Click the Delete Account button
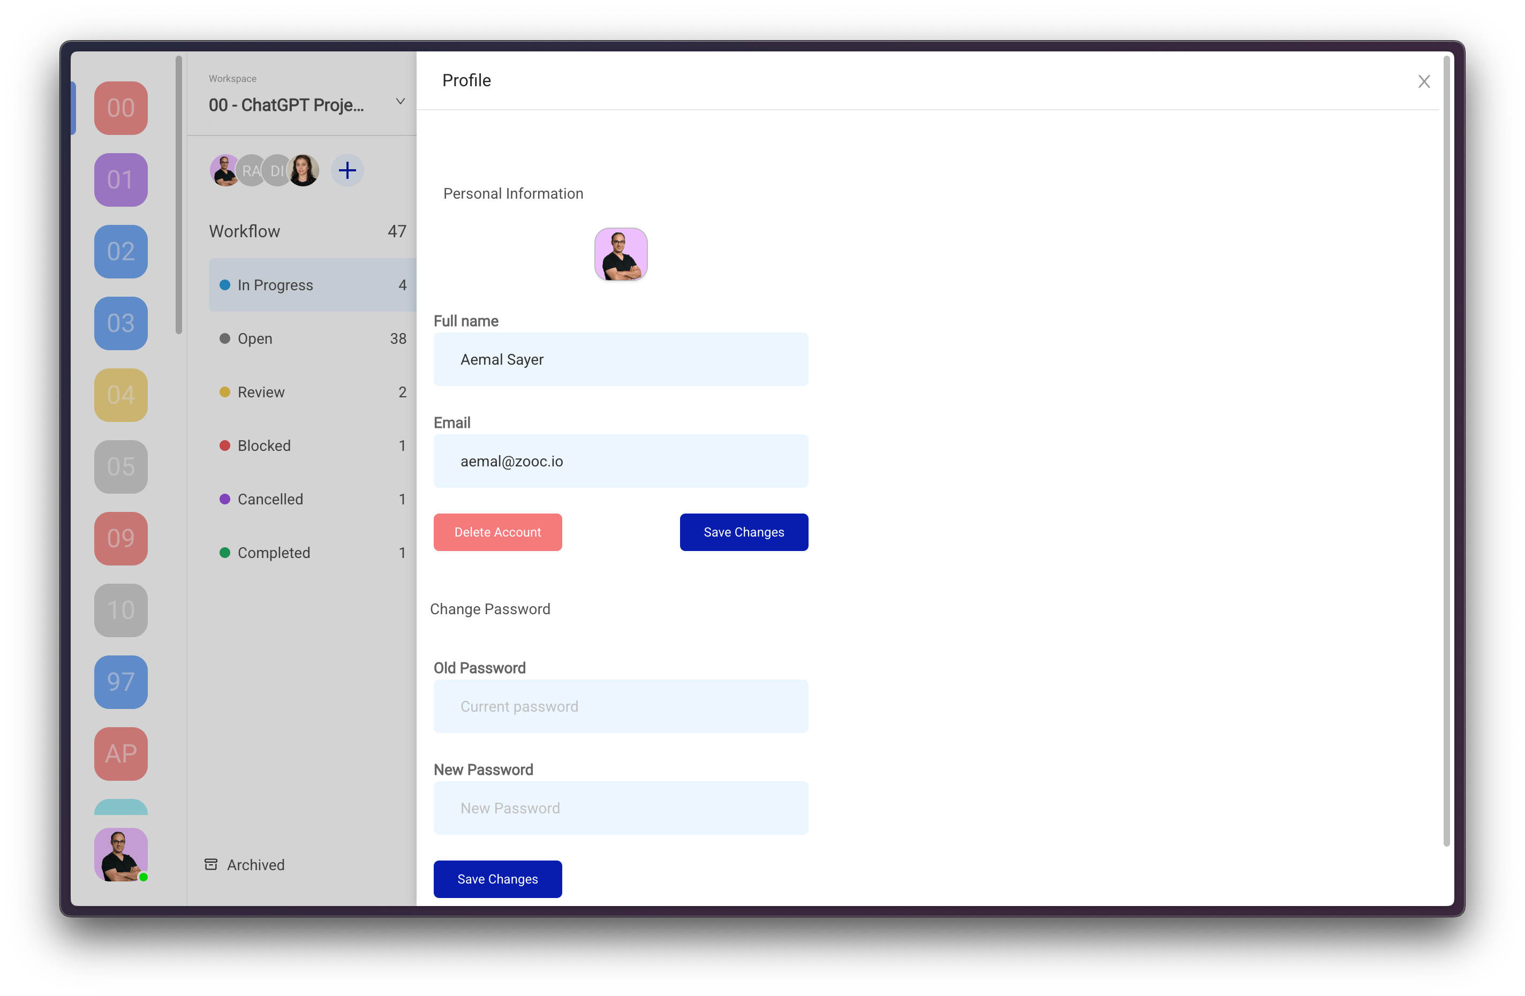 coord(498,531)
